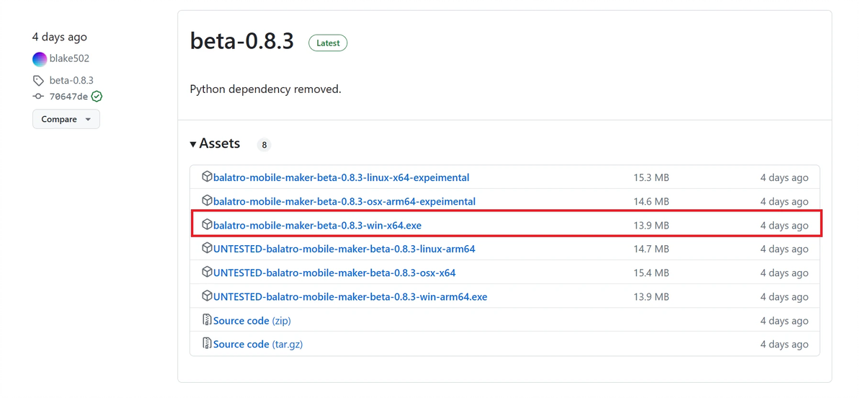Download Source code (zip)
Viewport: 859px width, 398px height.
252,320
